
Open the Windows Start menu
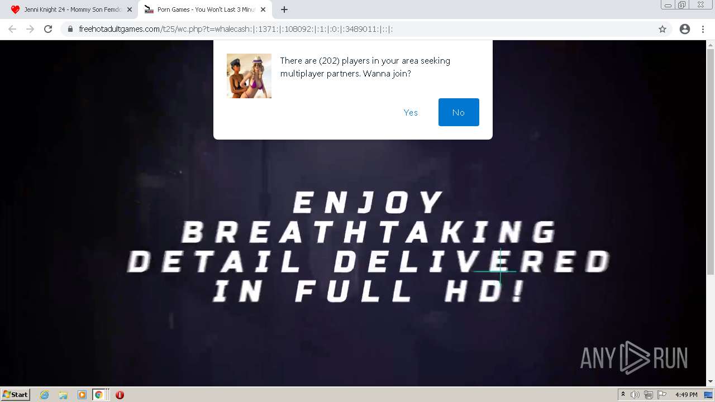(x=15, y=395)
